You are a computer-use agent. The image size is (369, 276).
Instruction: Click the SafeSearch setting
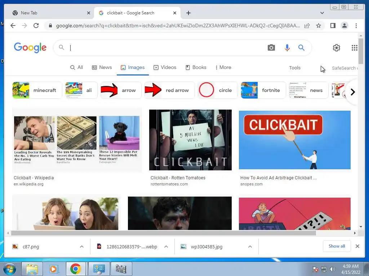(344, 68)
